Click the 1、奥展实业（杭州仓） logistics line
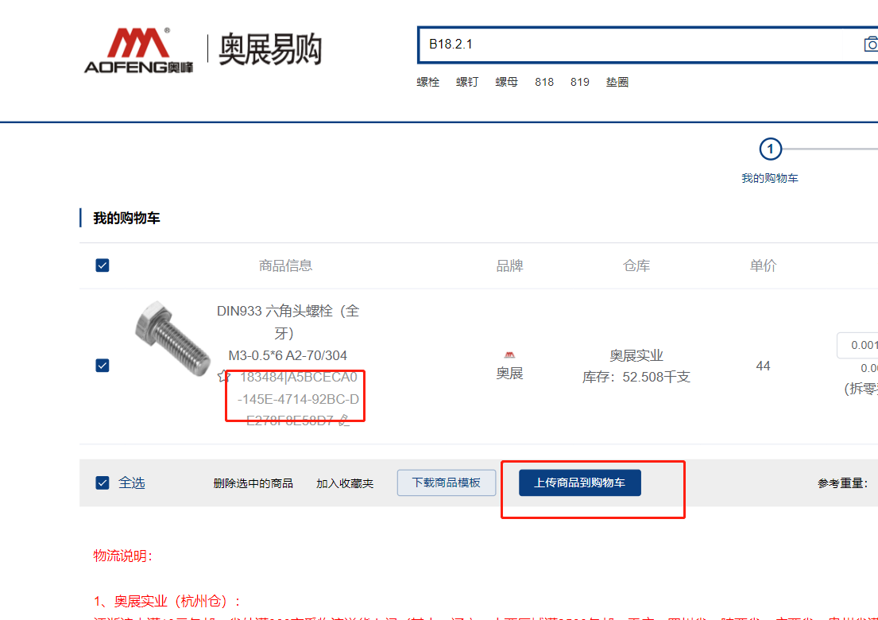 (167, 602)
